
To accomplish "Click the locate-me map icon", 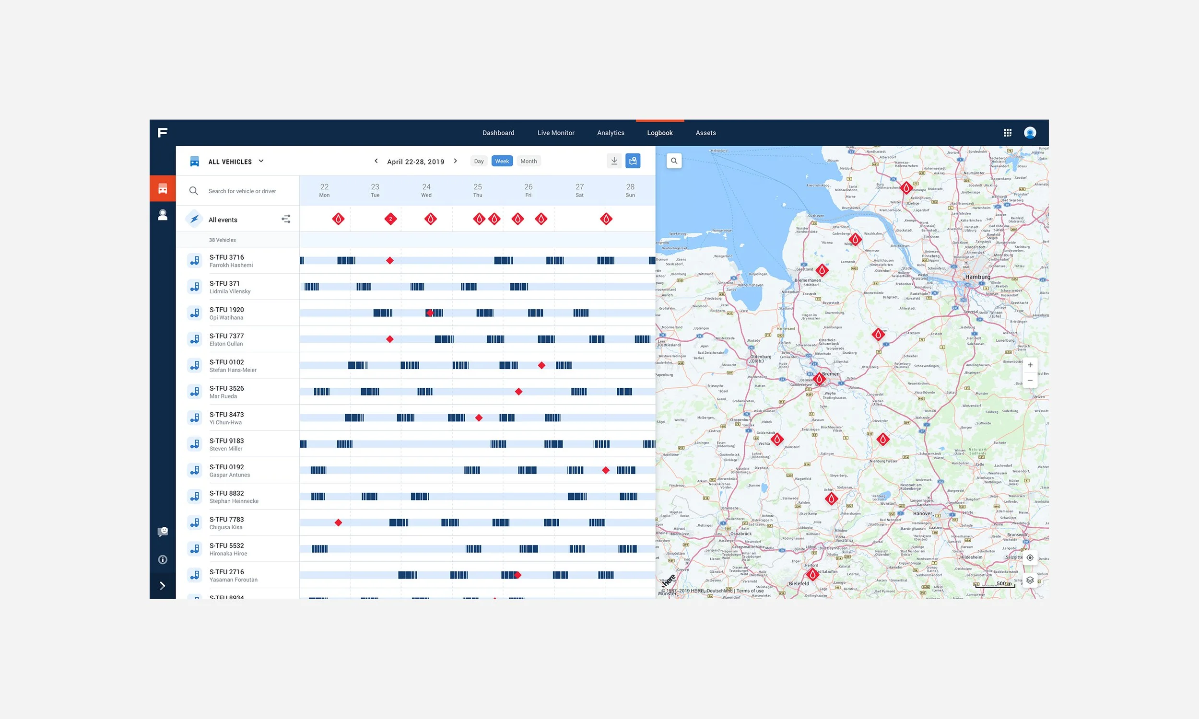I will pos(1030,557).
